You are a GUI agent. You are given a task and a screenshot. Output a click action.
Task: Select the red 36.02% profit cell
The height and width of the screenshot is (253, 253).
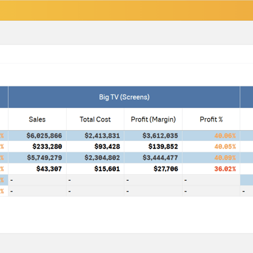pos(211,169)
